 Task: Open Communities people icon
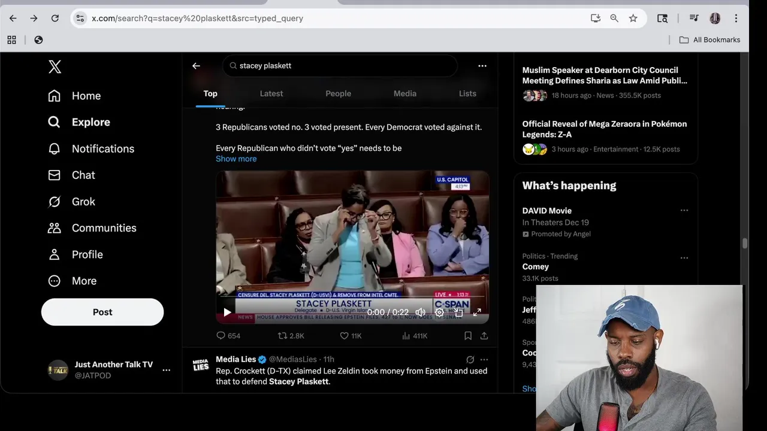(54, 228)
